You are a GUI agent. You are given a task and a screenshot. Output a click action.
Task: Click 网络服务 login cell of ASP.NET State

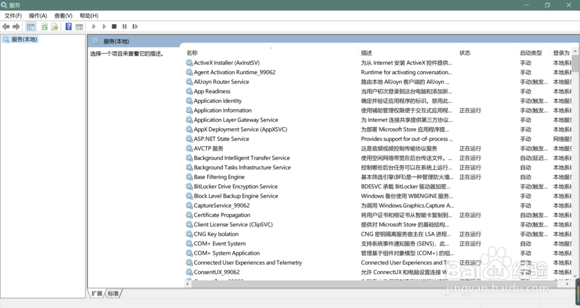562,139
